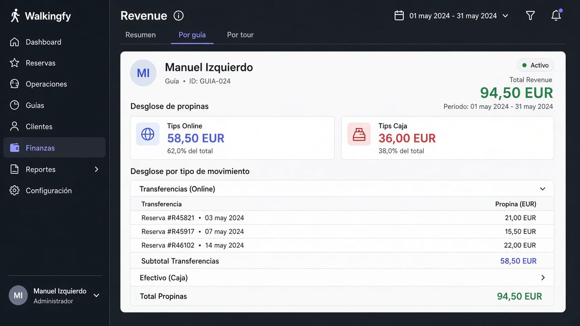Click the Tips Caja amount 36,00 EUR

(407, 138)
